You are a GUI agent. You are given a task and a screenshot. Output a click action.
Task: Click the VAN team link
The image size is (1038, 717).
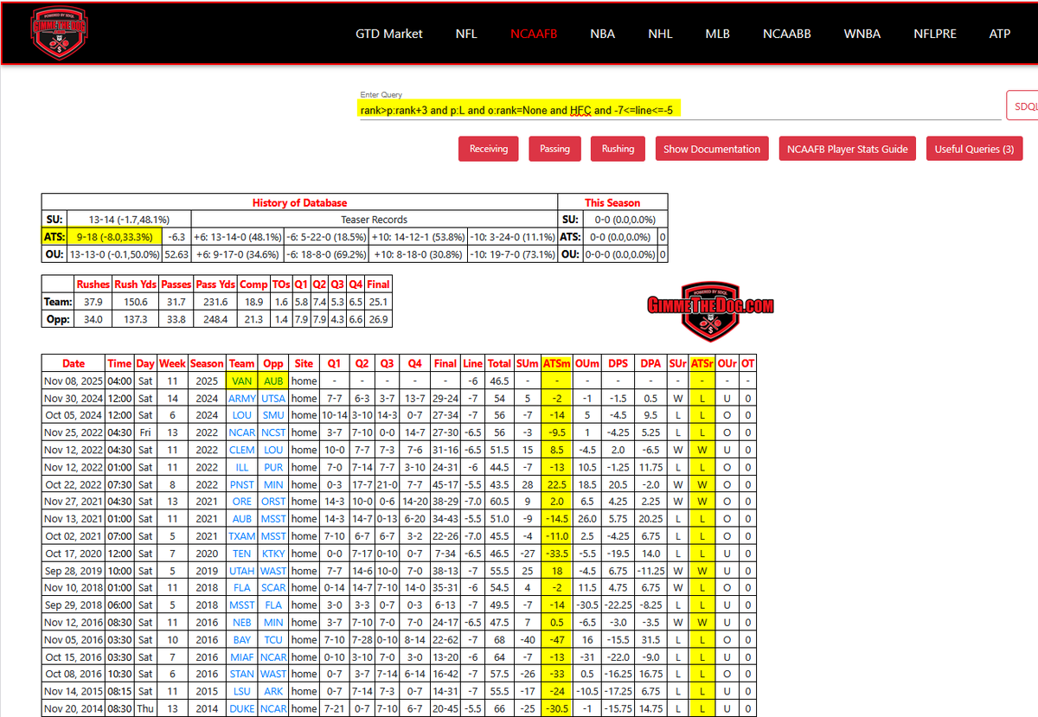[242, 381]
